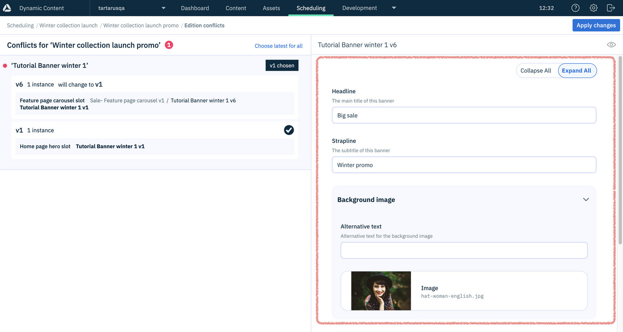The image size is (623, 332).
Task: Click the hat-woman-english.jpg image thumbnail
Action: pos(380,291)
